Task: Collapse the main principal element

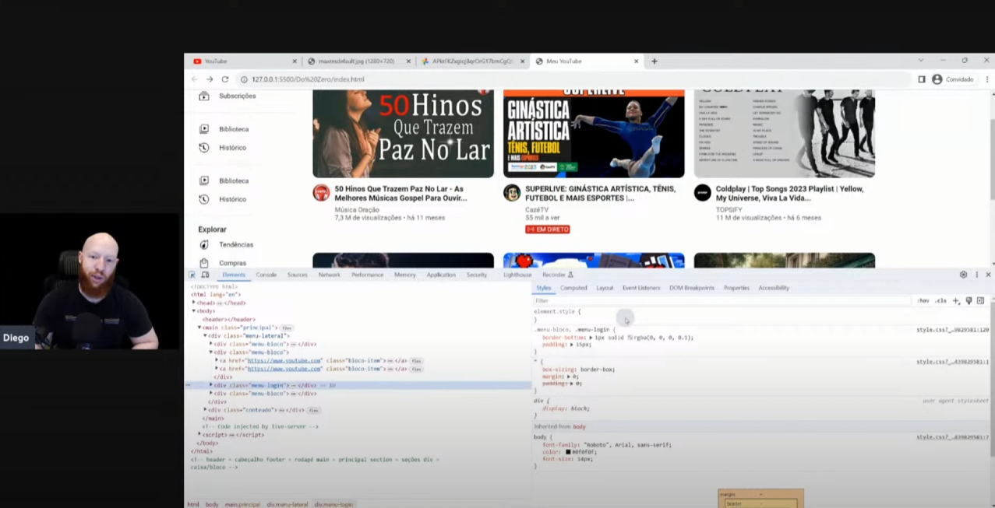Action: point(199,328)
